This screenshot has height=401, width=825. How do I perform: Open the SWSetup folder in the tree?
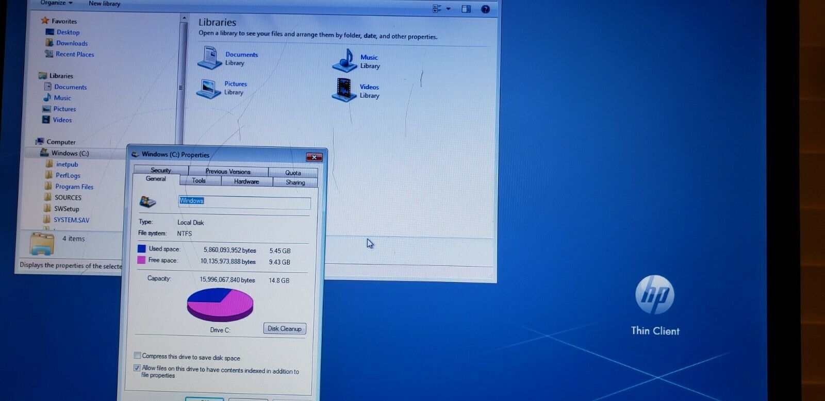(x=67, y=209)
